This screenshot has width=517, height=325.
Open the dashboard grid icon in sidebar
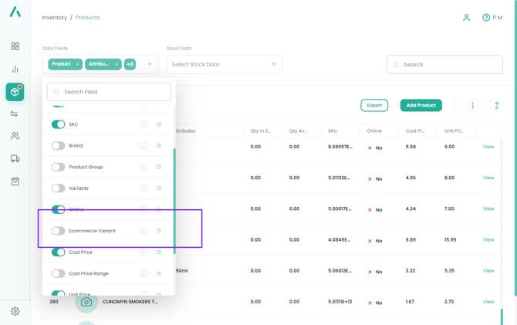15,46
